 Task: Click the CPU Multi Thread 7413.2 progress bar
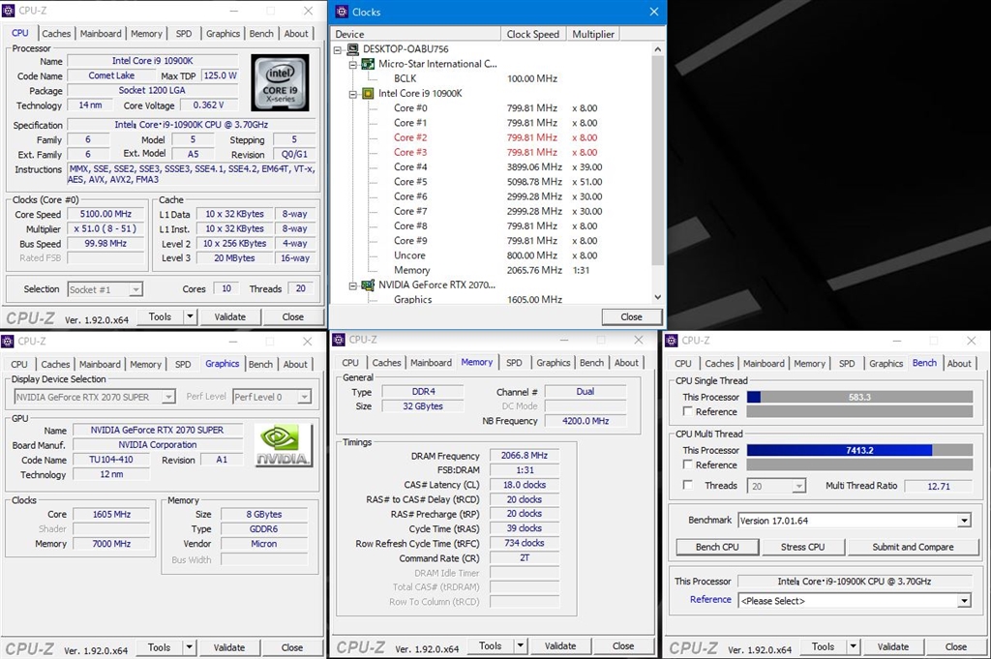pyautogui.click(x=859, y=450)
